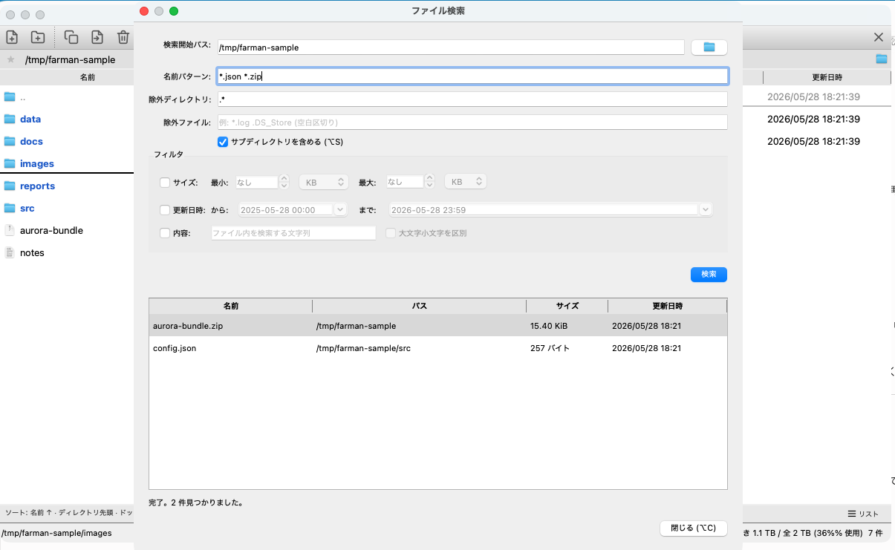Sort results by 名前 column header
895x550 pixels.
(x=231, y=306)
